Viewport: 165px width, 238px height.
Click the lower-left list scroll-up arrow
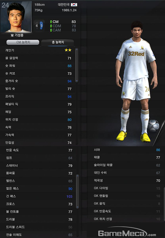(78, 176)
